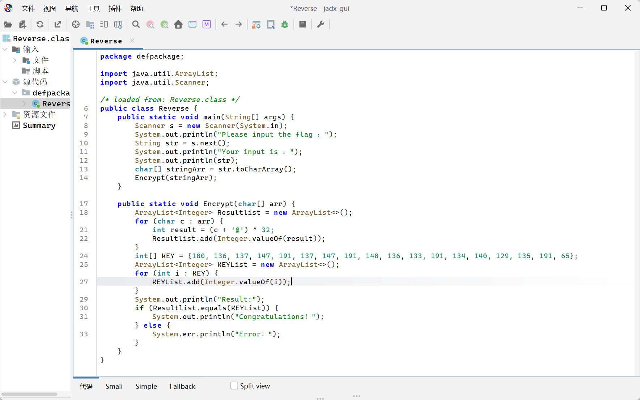Close the Reverse editor tab
640x400 pixels.
(132, 41)
